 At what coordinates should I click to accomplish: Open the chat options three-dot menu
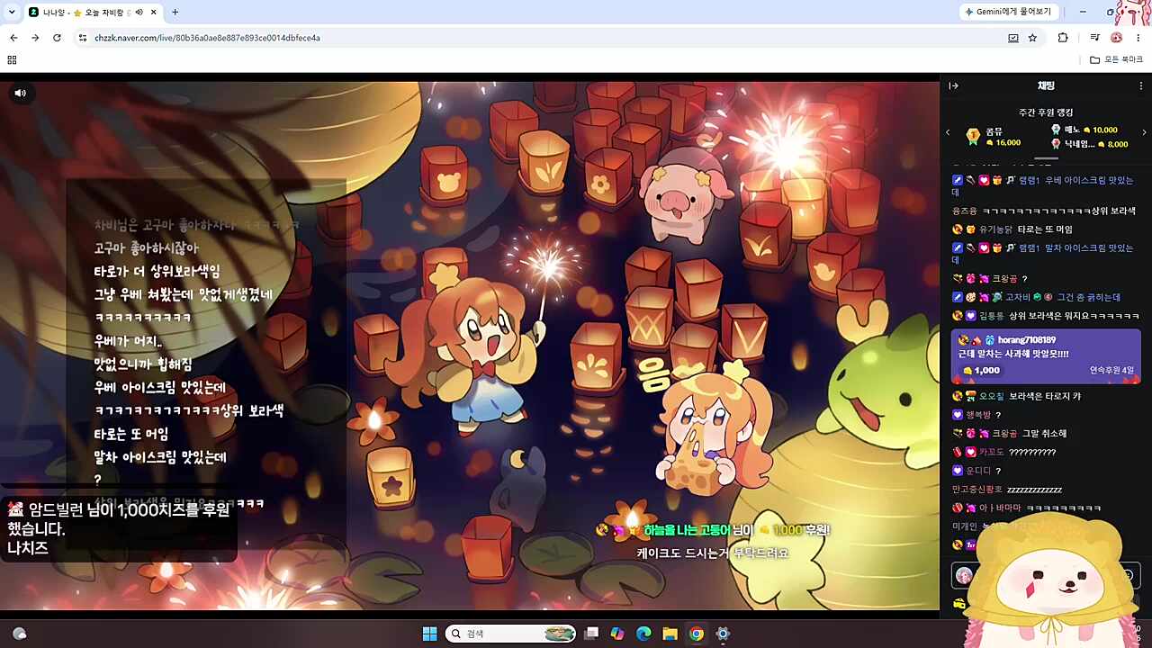tap(1141, 85)
